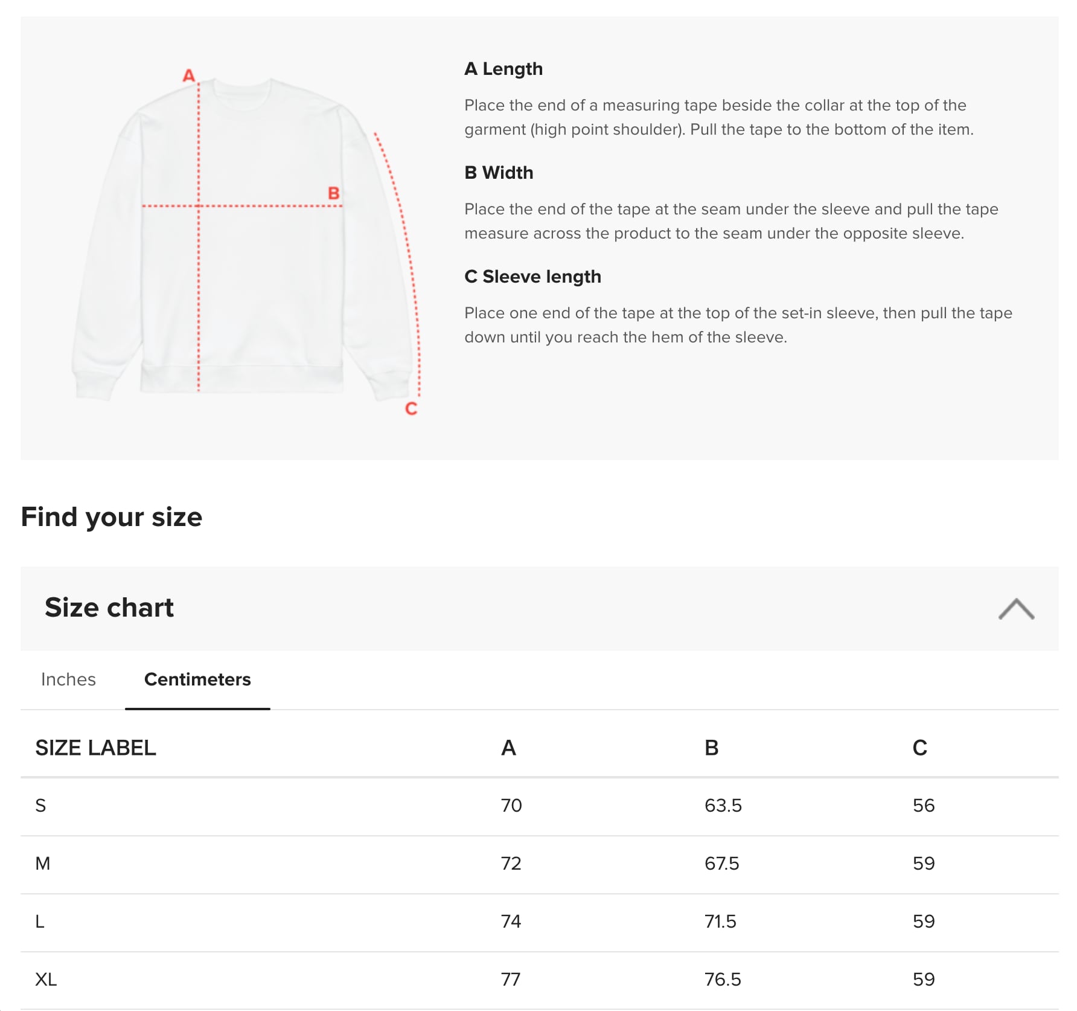The height and width of the screenshot is (1011, 1077).
Task: Select the S size row label
Action: (x=40, y=806)
